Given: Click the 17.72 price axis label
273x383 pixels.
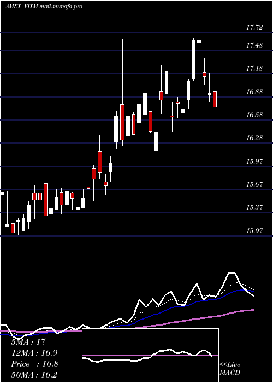Looking at the screenshot, I should 254,27.
